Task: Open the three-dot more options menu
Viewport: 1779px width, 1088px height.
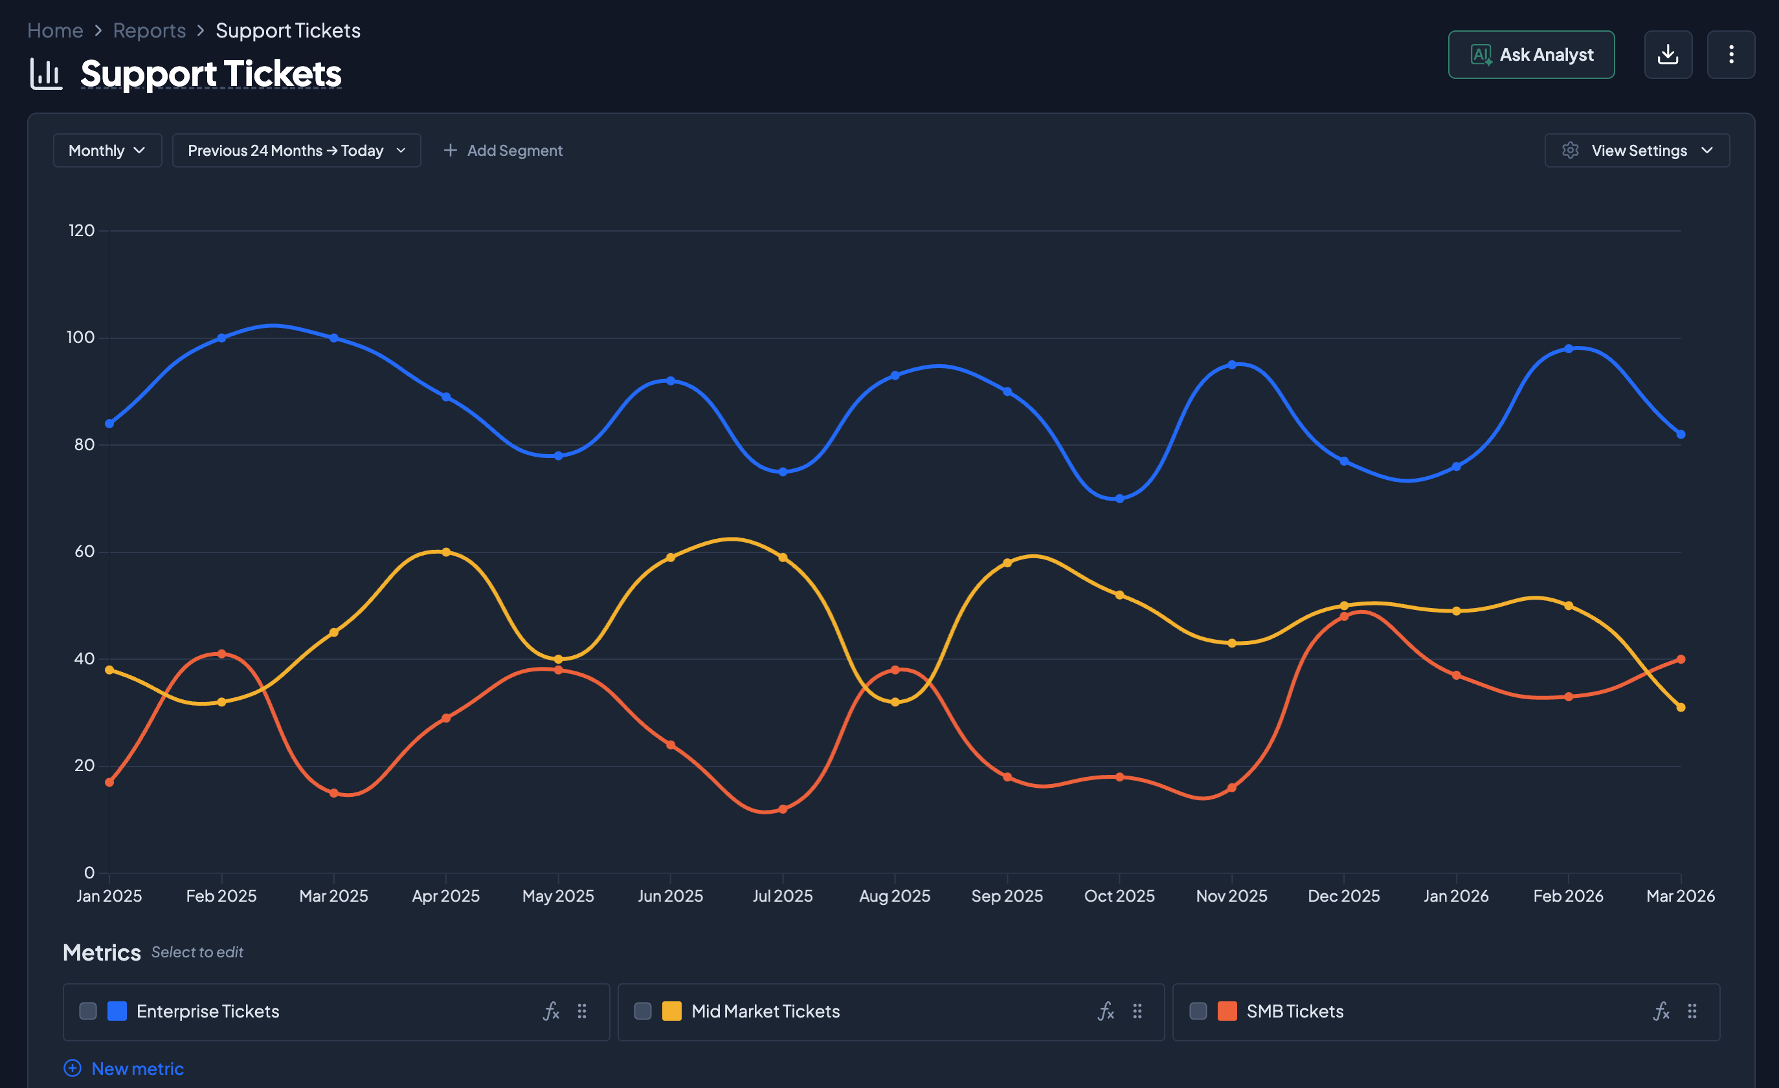Action: (x=1730, y=55)
